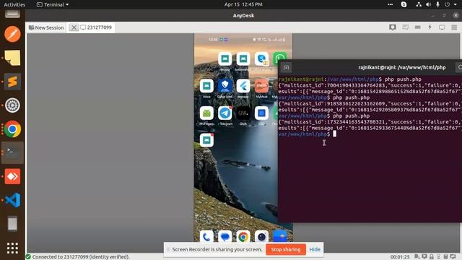
Task: Launch Sublime Text from the dock
Action: [x=12, y=82]
